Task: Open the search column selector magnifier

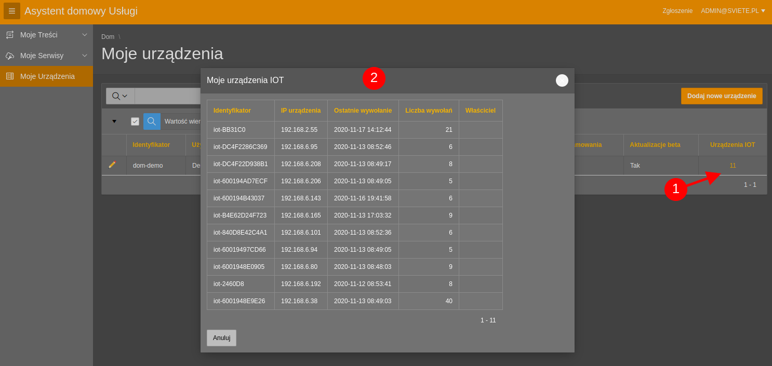Action: [x=120, y=96]
